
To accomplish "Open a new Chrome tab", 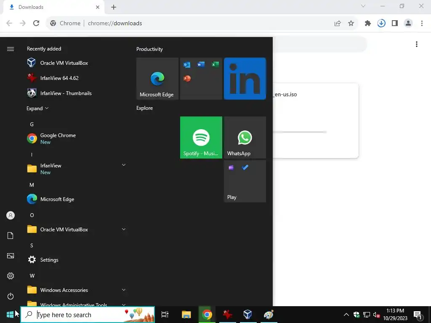I will [x=114, y=7].
